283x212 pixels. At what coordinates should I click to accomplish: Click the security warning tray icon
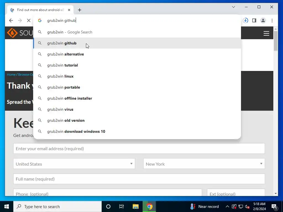point(234,206)
